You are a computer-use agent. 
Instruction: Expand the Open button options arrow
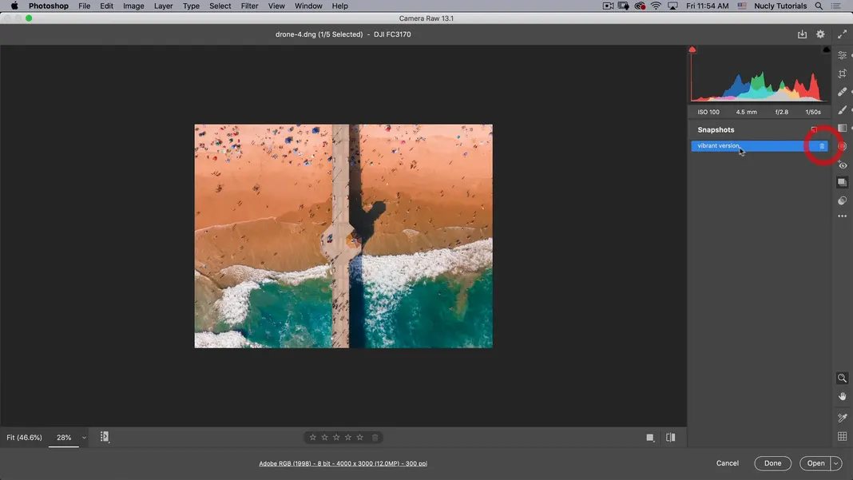click(836, 464)
